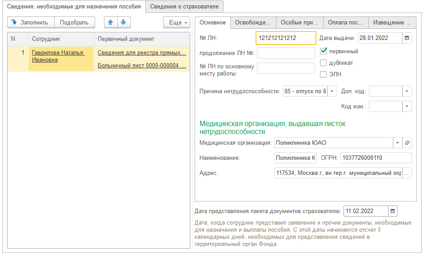Enable the дубликат checkbox
The height and width of the screenshot is (253, 428).
coord(324,63)
